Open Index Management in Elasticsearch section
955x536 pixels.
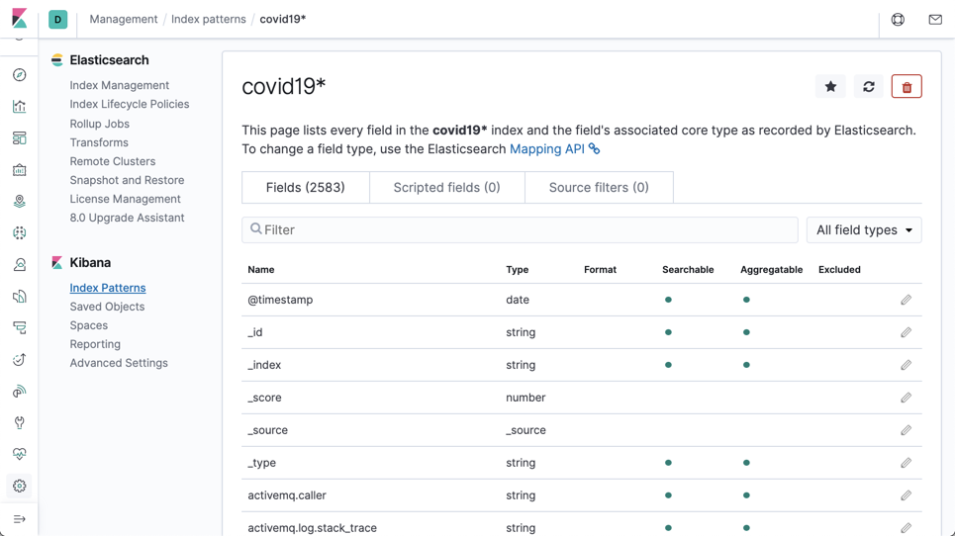[120, 85]
